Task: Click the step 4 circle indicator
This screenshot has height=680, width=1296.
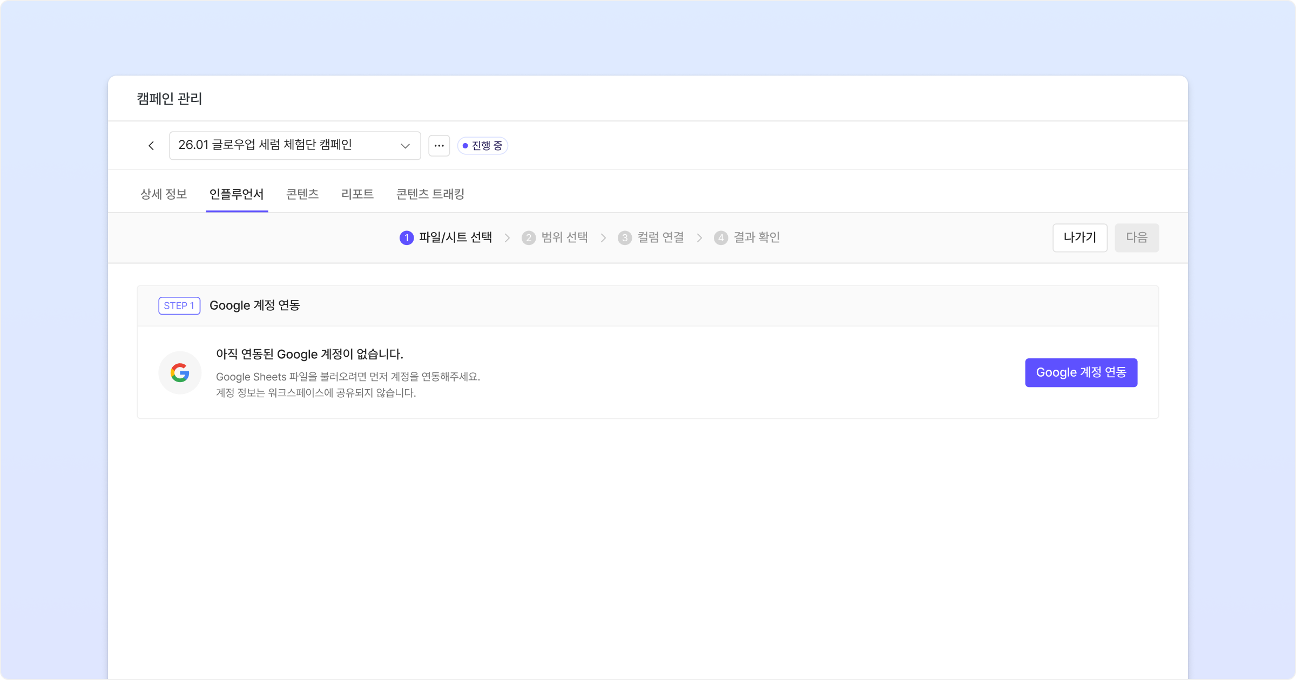Action: [721, 238]
